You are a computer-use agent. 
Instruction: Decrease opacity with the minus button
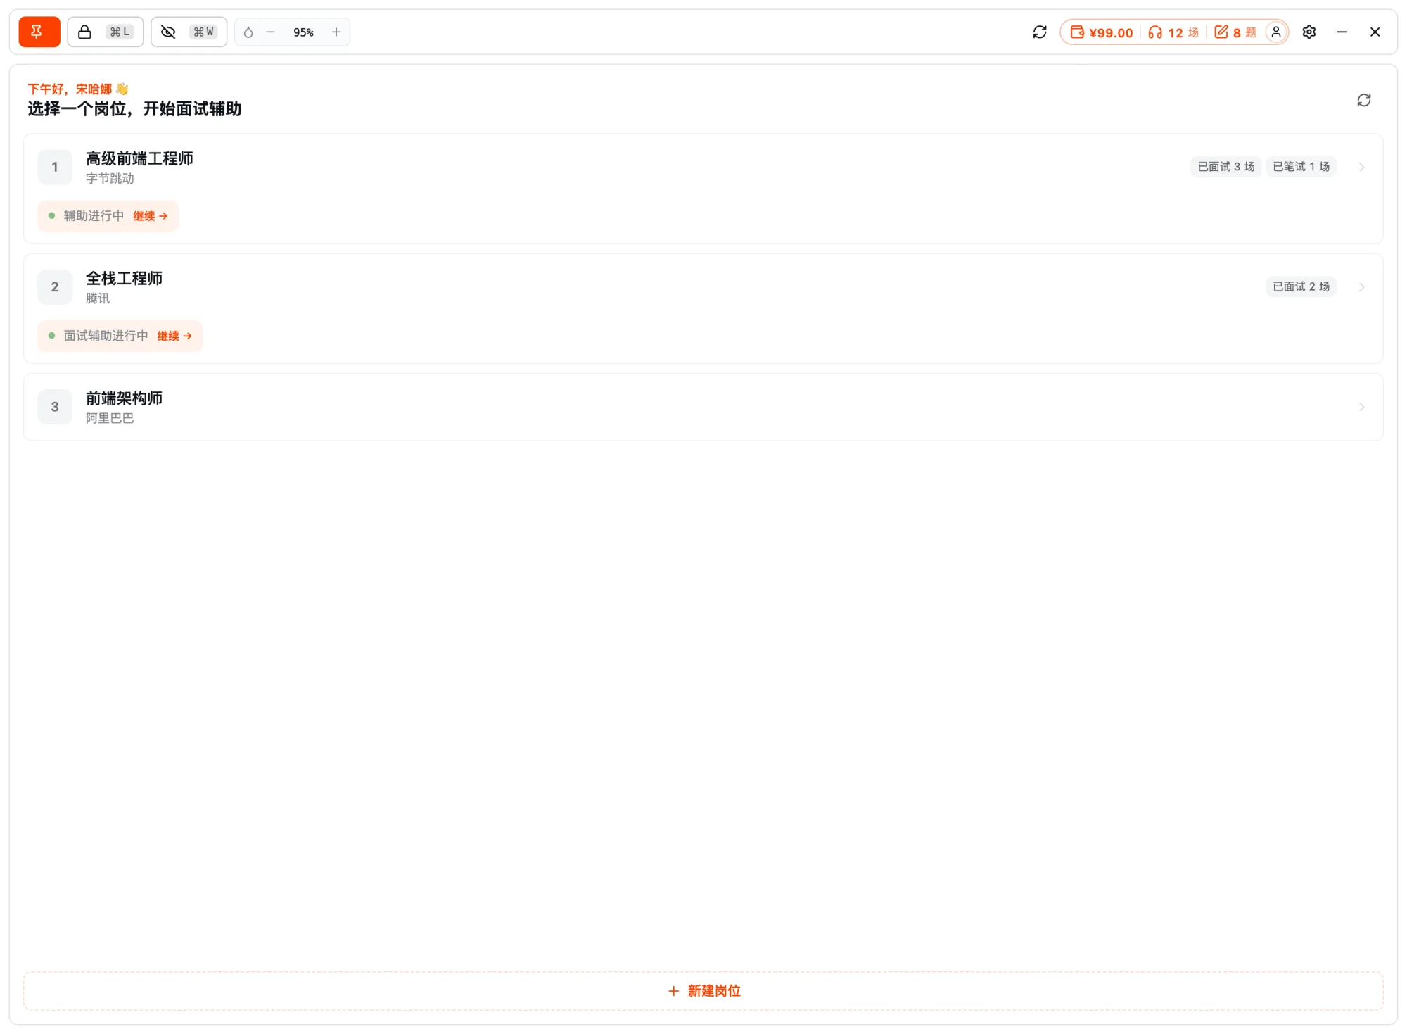[270, 32]
